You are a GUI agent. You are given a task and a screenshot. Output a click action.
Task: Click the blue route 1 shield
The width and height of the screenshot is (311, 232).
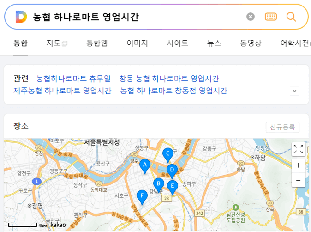pos(37,181)
